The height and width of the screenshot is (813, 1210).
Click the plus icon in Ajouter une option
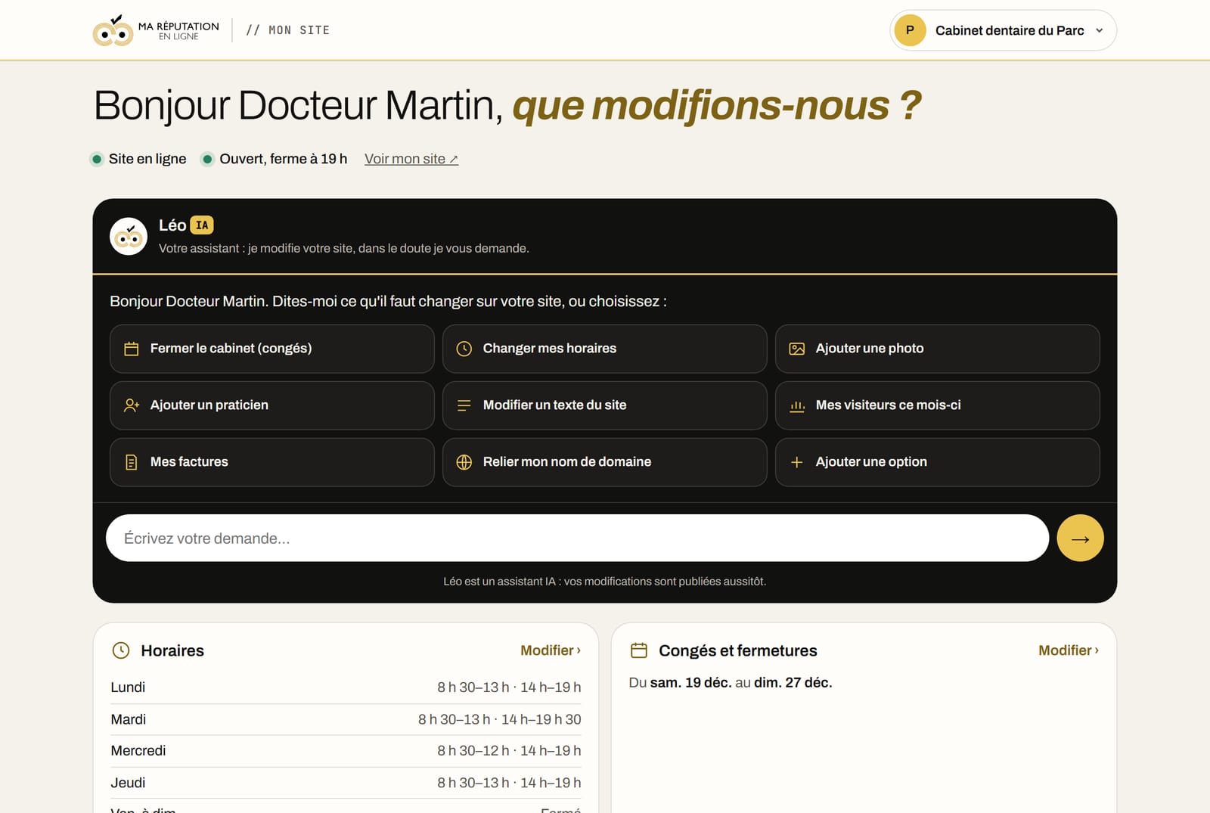click(797, 462)
